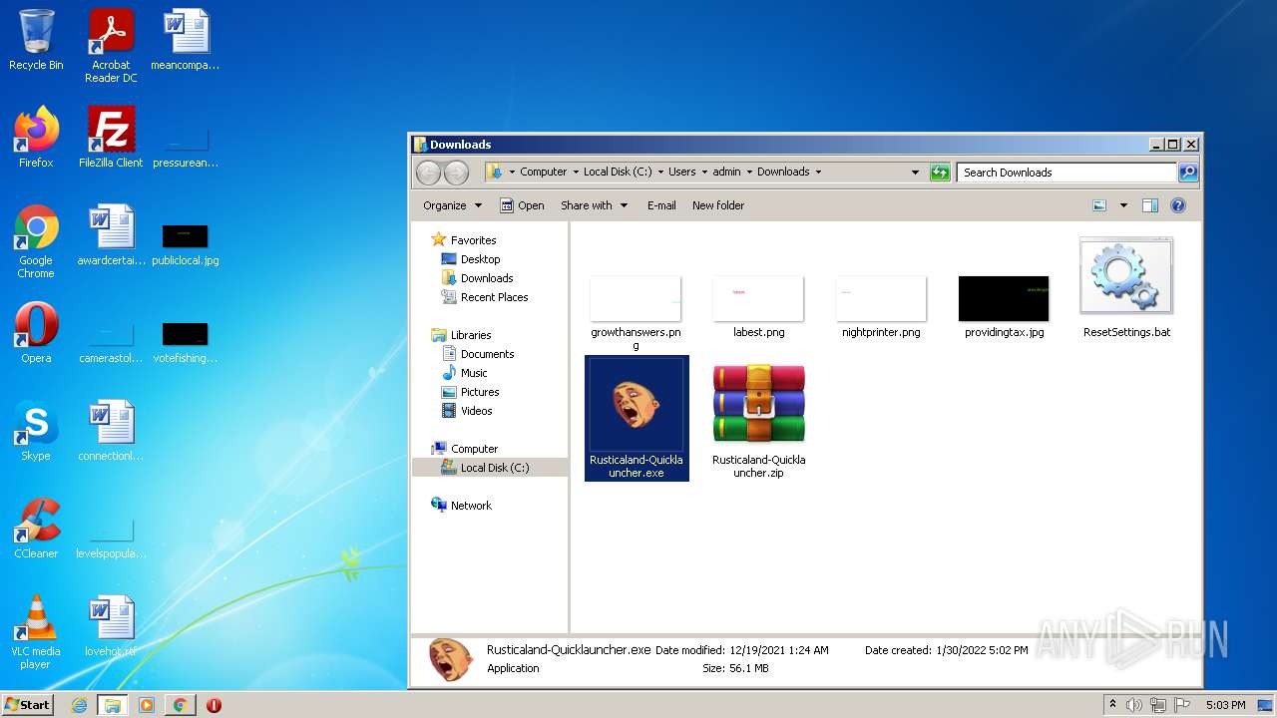1277x718 pixels.
Task: Toggle the preview pane button
Action: click(x=1149, y=205)
